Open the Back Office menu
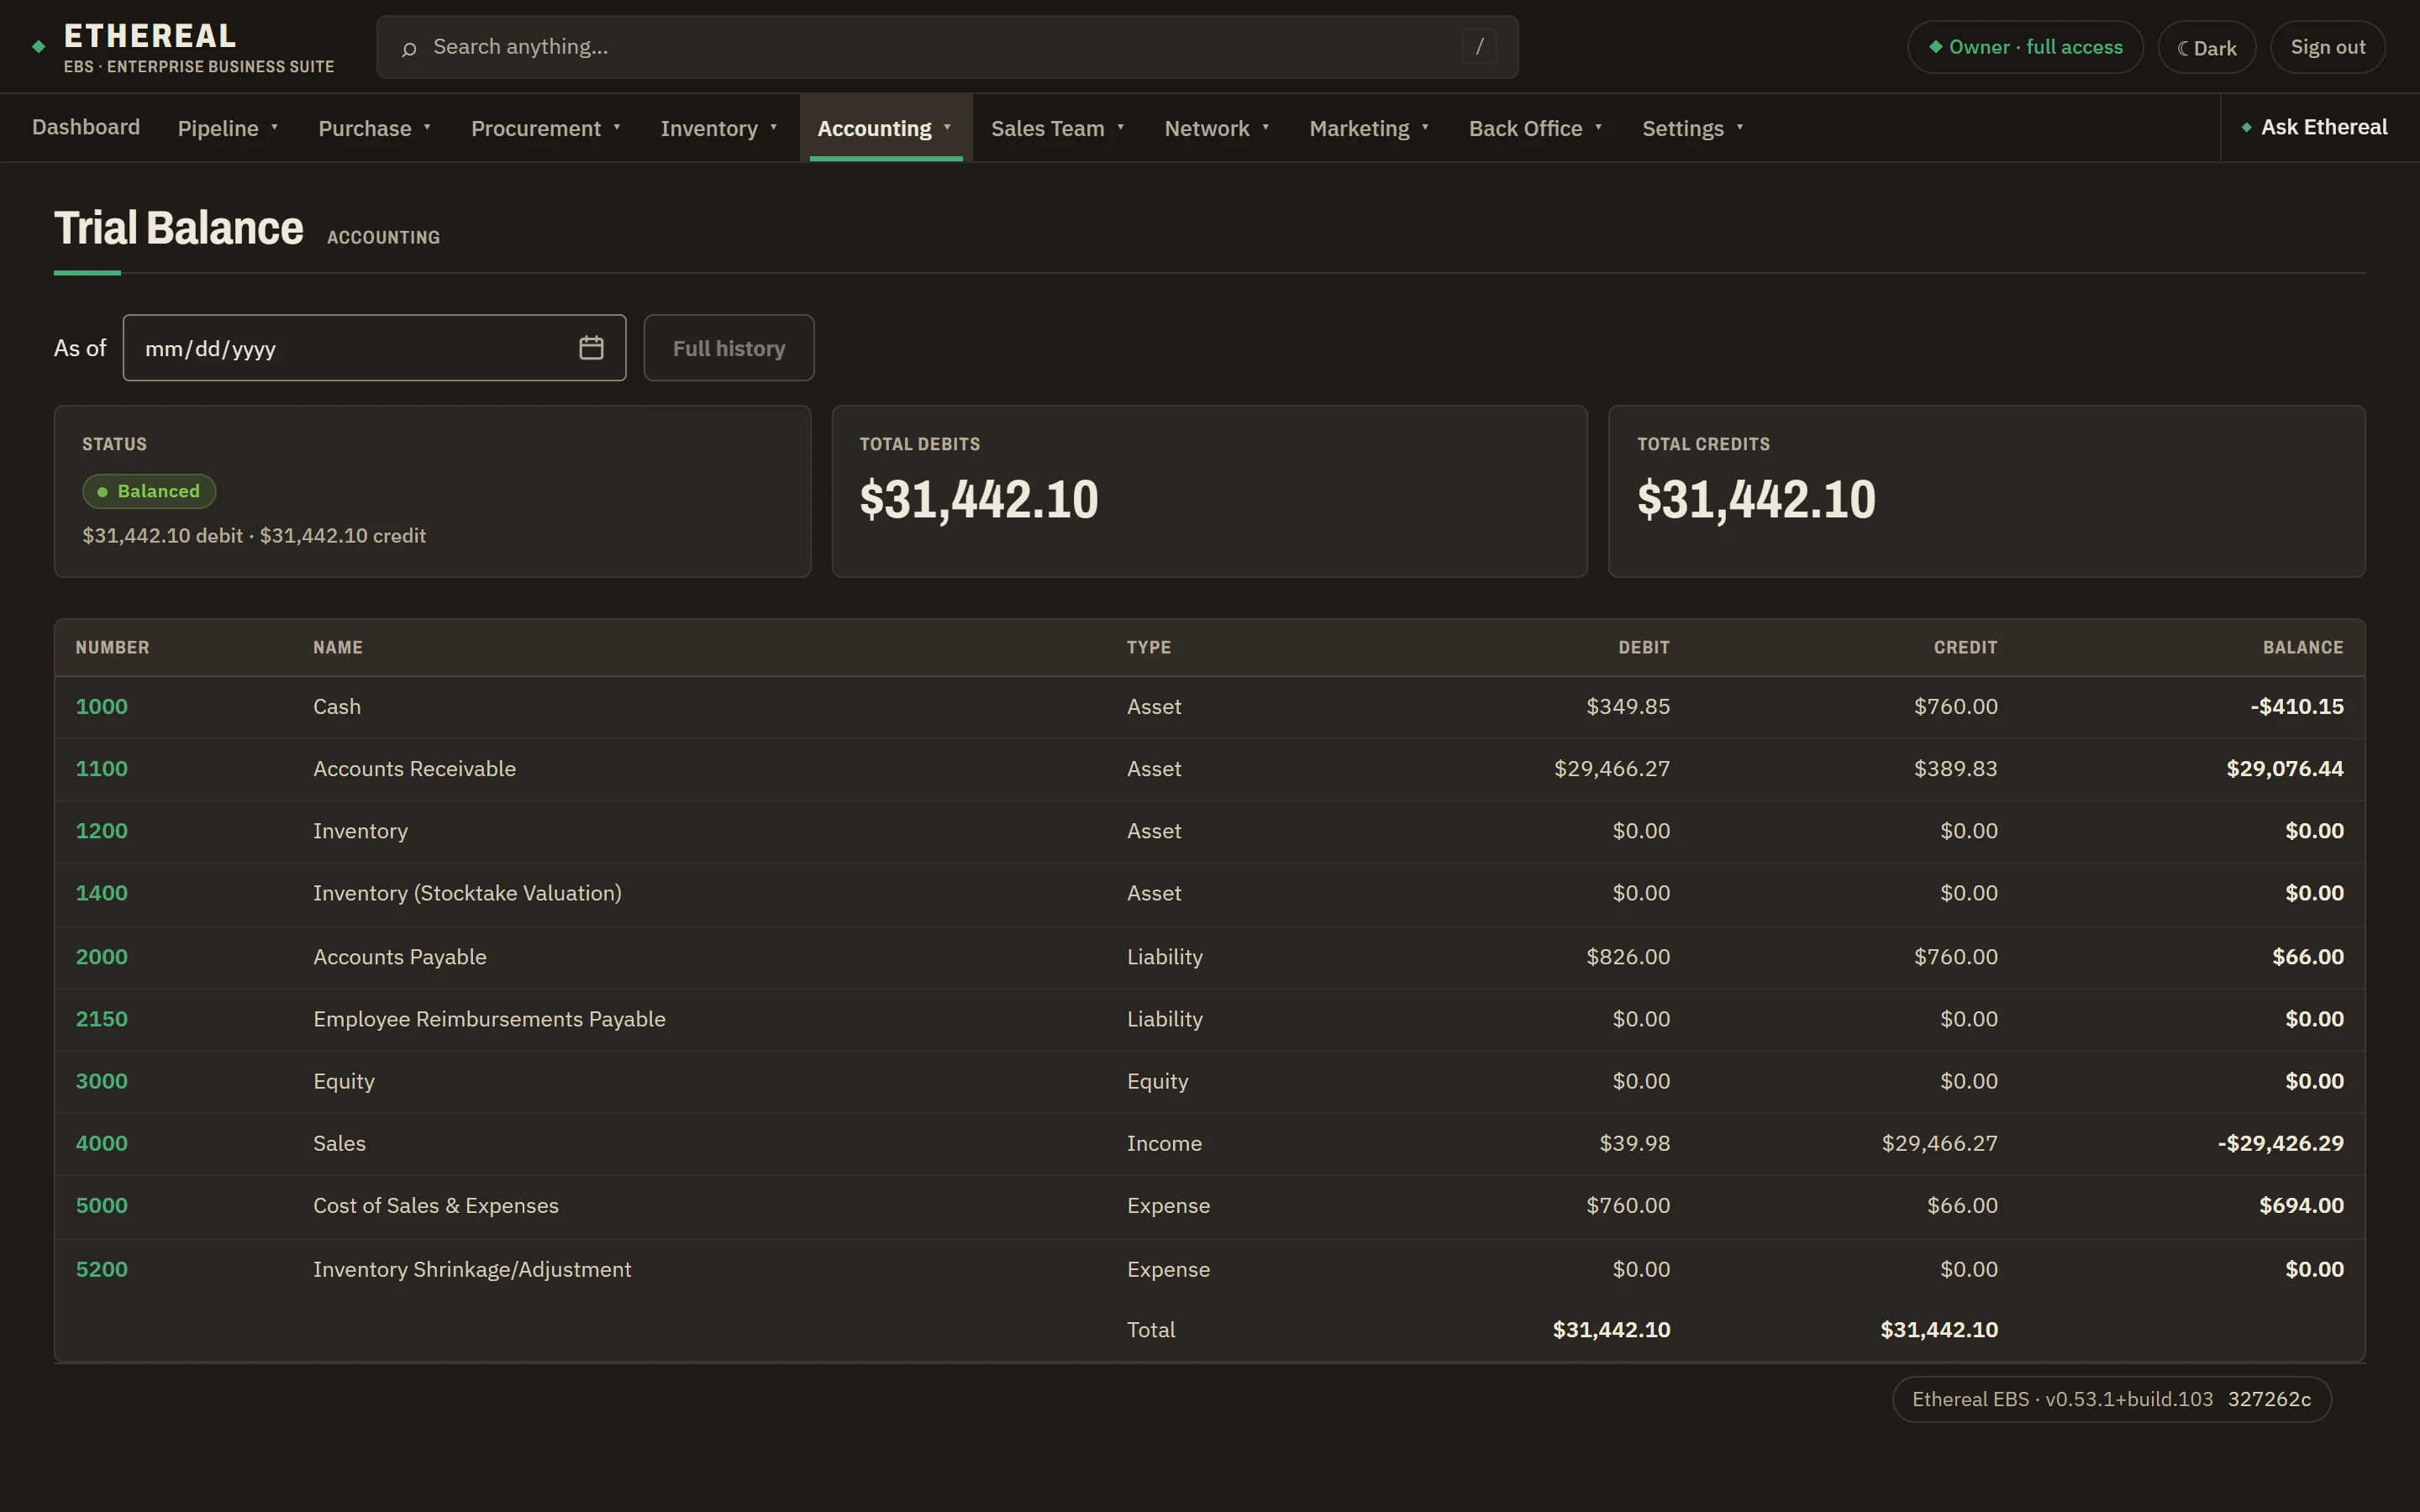Viewport: 2420px width, 1512px height. click(x=1535, y=128)
